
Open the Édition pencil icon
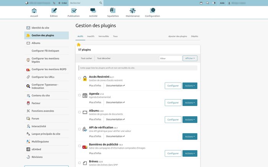pyautogui.click(x=54, y=11)
